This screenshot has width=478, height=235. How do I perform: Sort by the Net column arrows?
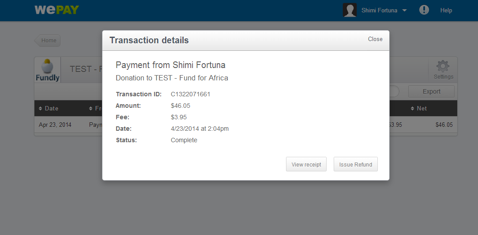[x=413, y=108]
